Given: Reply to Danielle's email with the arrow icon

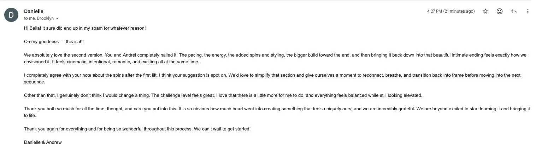Looking at the screenshot, I should pyautogui.click(x=514, y=11).
